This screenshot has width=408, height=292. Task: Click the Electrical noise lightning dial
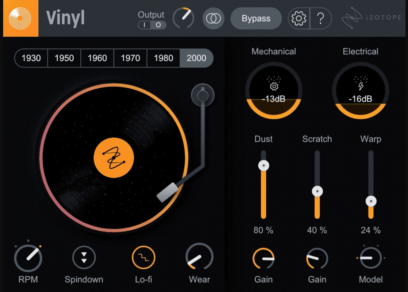click(361, 90)
